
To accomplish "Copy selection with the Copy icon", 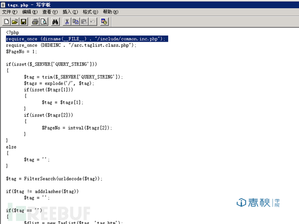I will point(76,22).
